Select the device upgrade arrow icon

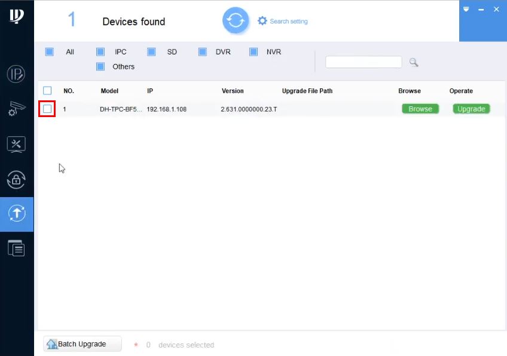[17, 213]
